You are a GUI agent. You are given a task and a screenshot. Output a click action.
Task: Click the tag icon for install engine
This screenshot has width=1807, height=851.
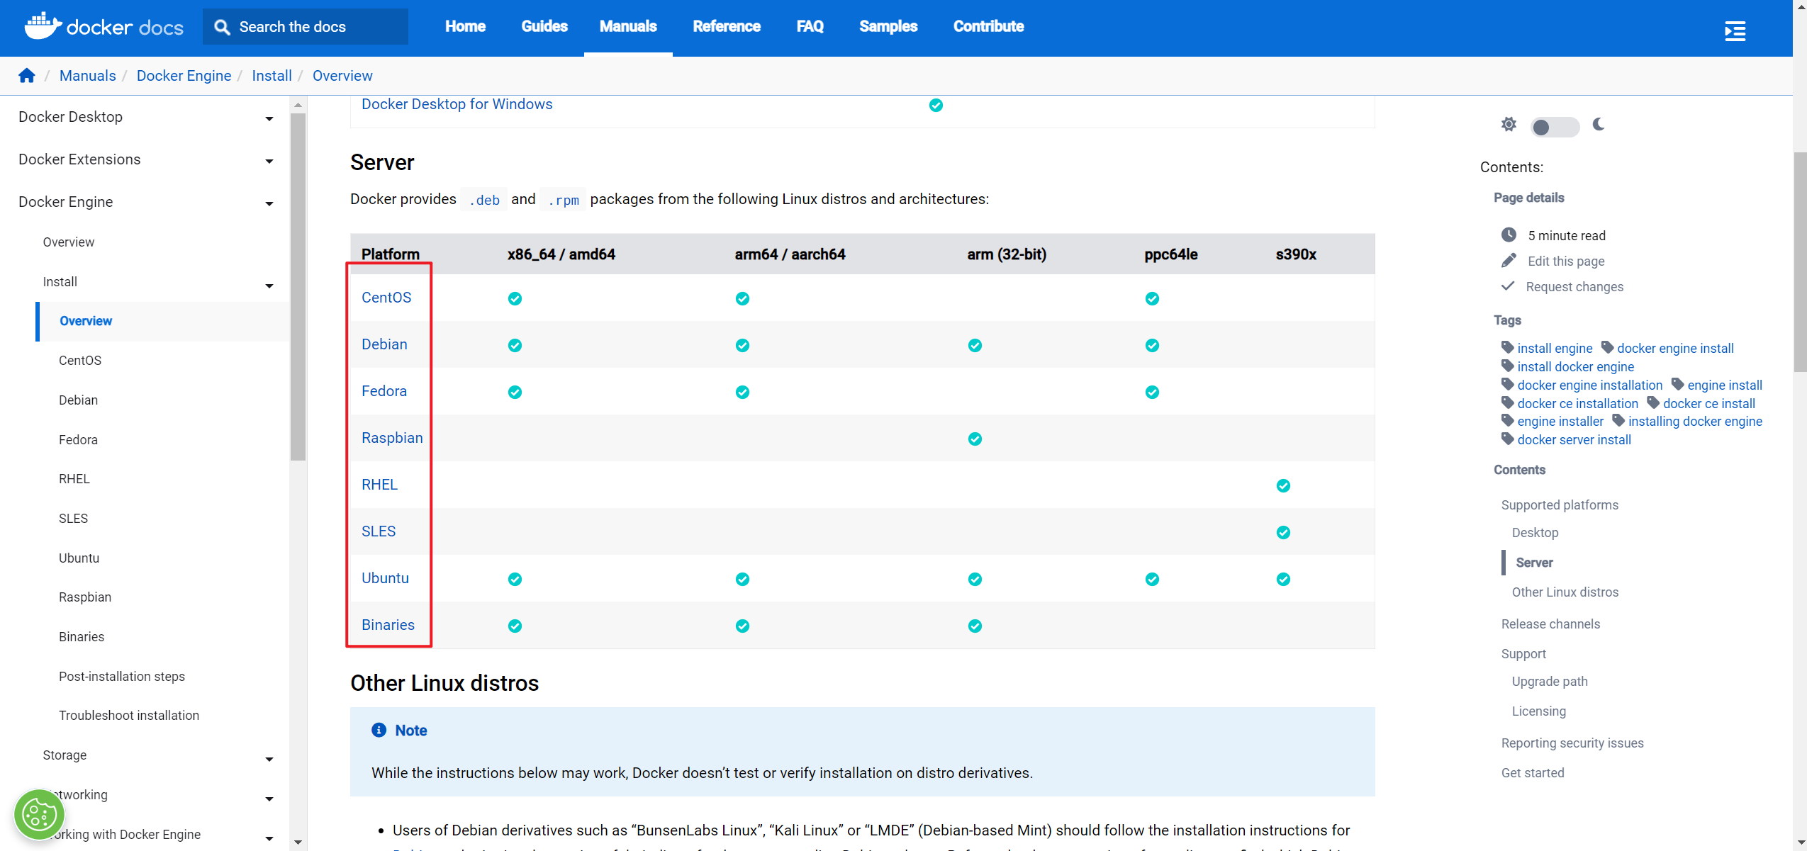click(1507, 347)
